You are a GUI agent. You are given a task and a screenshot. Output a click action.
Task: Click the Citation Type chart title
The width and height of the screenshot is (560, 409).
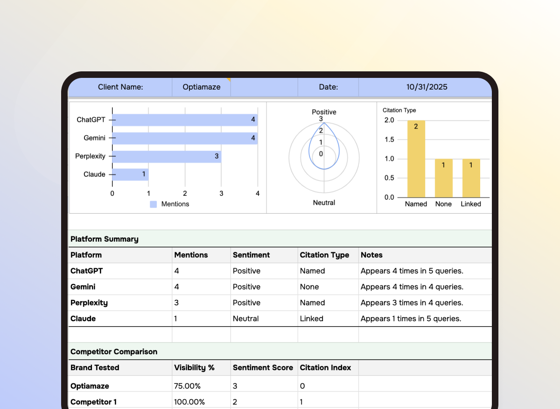(399, 110)
